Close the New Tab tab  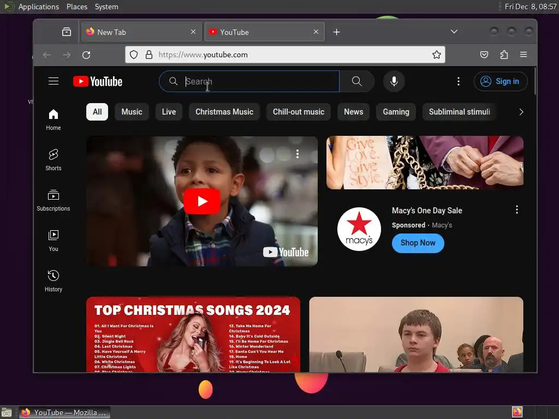coord(193,32)
